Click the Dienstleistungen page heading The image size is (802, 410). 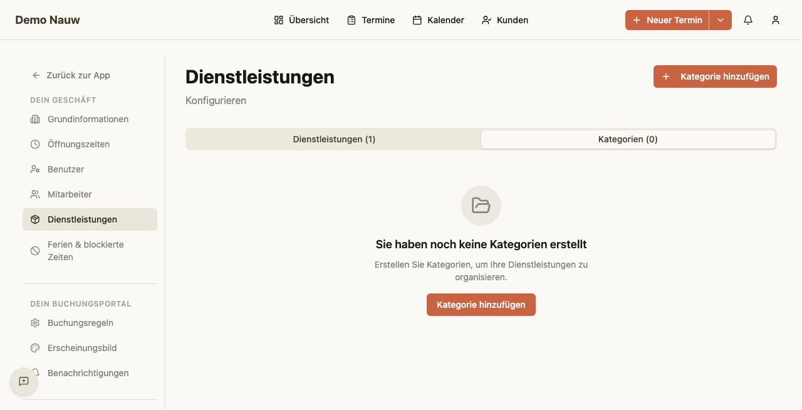pos(260,77)
